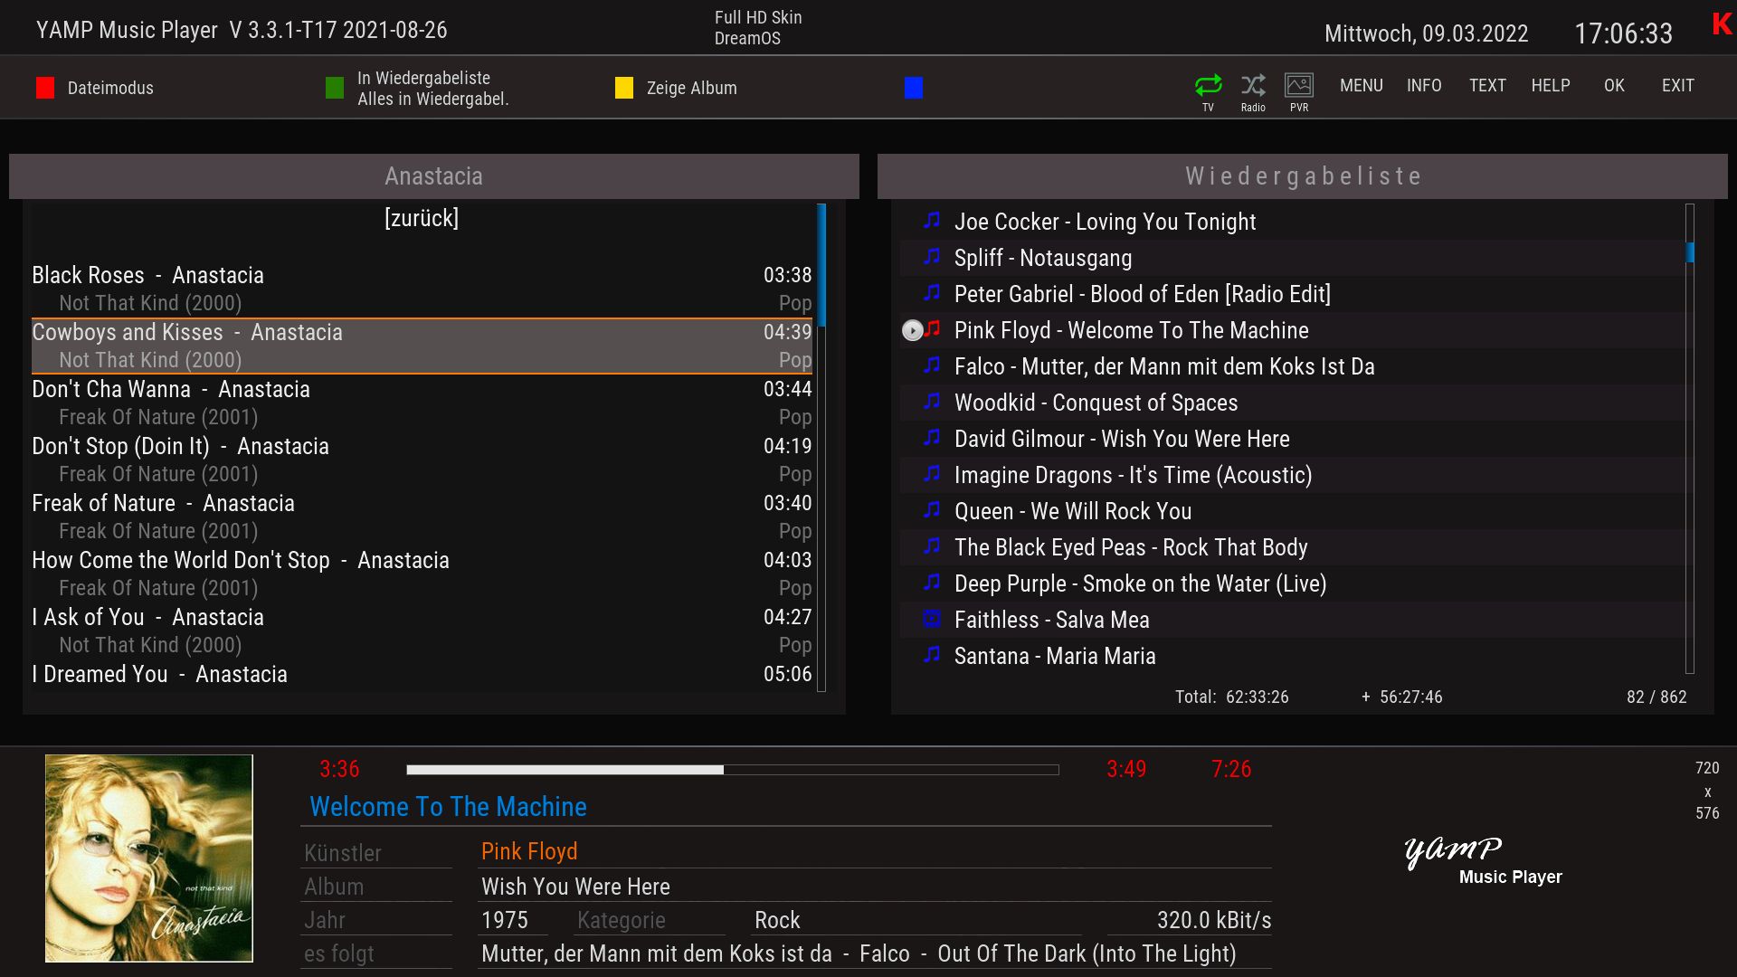Click the INFO button
The width and height of the screenshot is (1737, 977).
[x=1423, y=85]
